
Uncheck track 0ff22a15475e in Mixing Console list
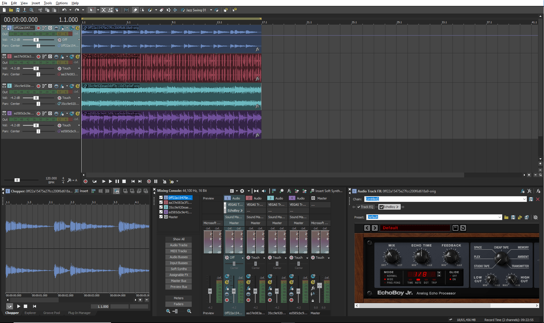click(x=161, y=198)
